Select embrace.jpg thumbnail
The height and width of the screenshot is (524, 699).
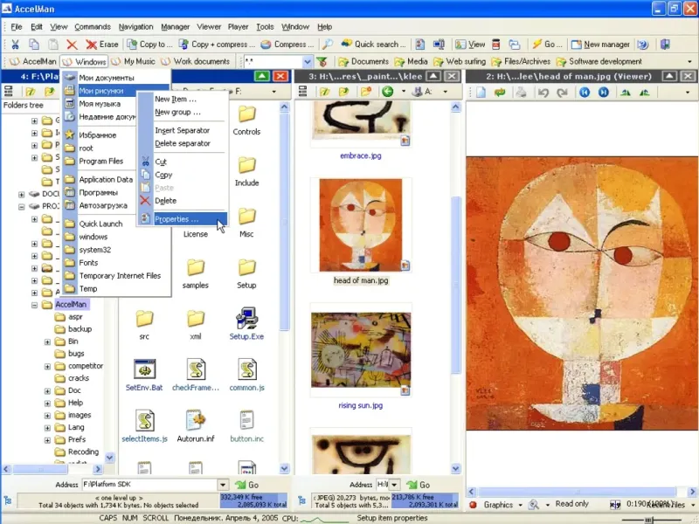point(361,122)
